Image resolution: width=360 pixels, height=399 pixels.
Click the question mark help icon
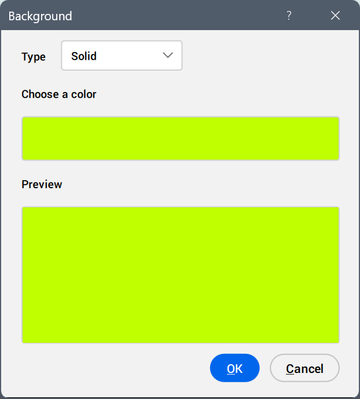[289, 16]
